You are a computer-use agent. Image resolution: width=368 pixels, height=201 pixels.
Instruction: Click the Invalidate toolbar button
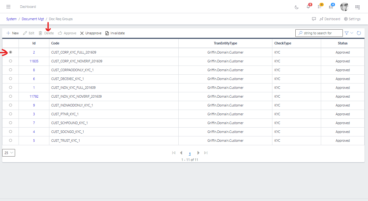(x=115, y=33)
